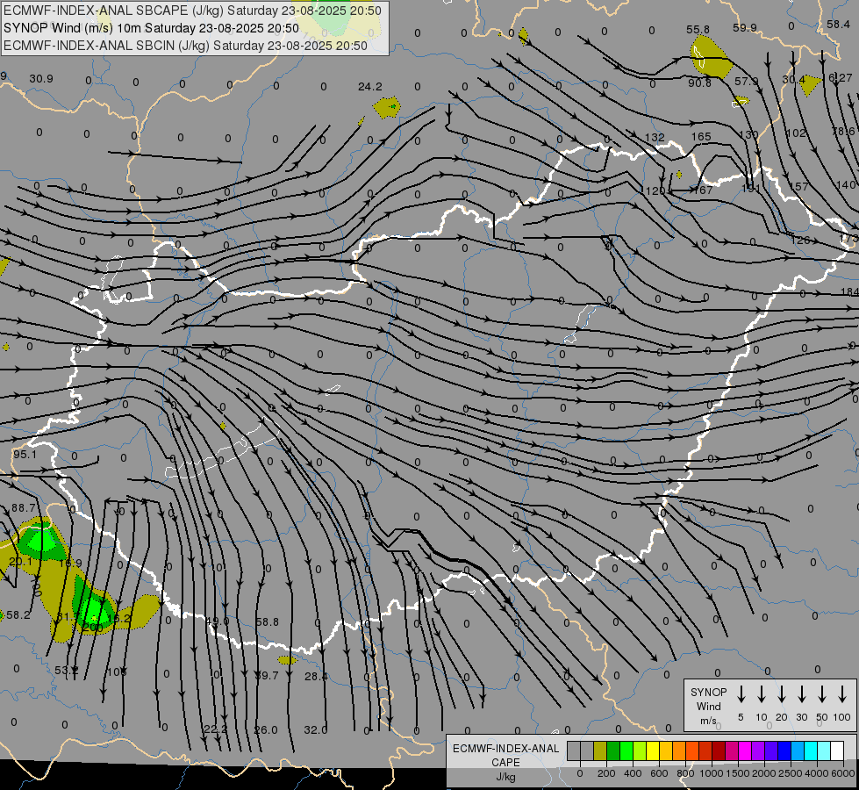Select the ECMWF-INDEX-ANAL SBCIN title line
This screenshot has height=790, width=859.
[x=185, y=46]
